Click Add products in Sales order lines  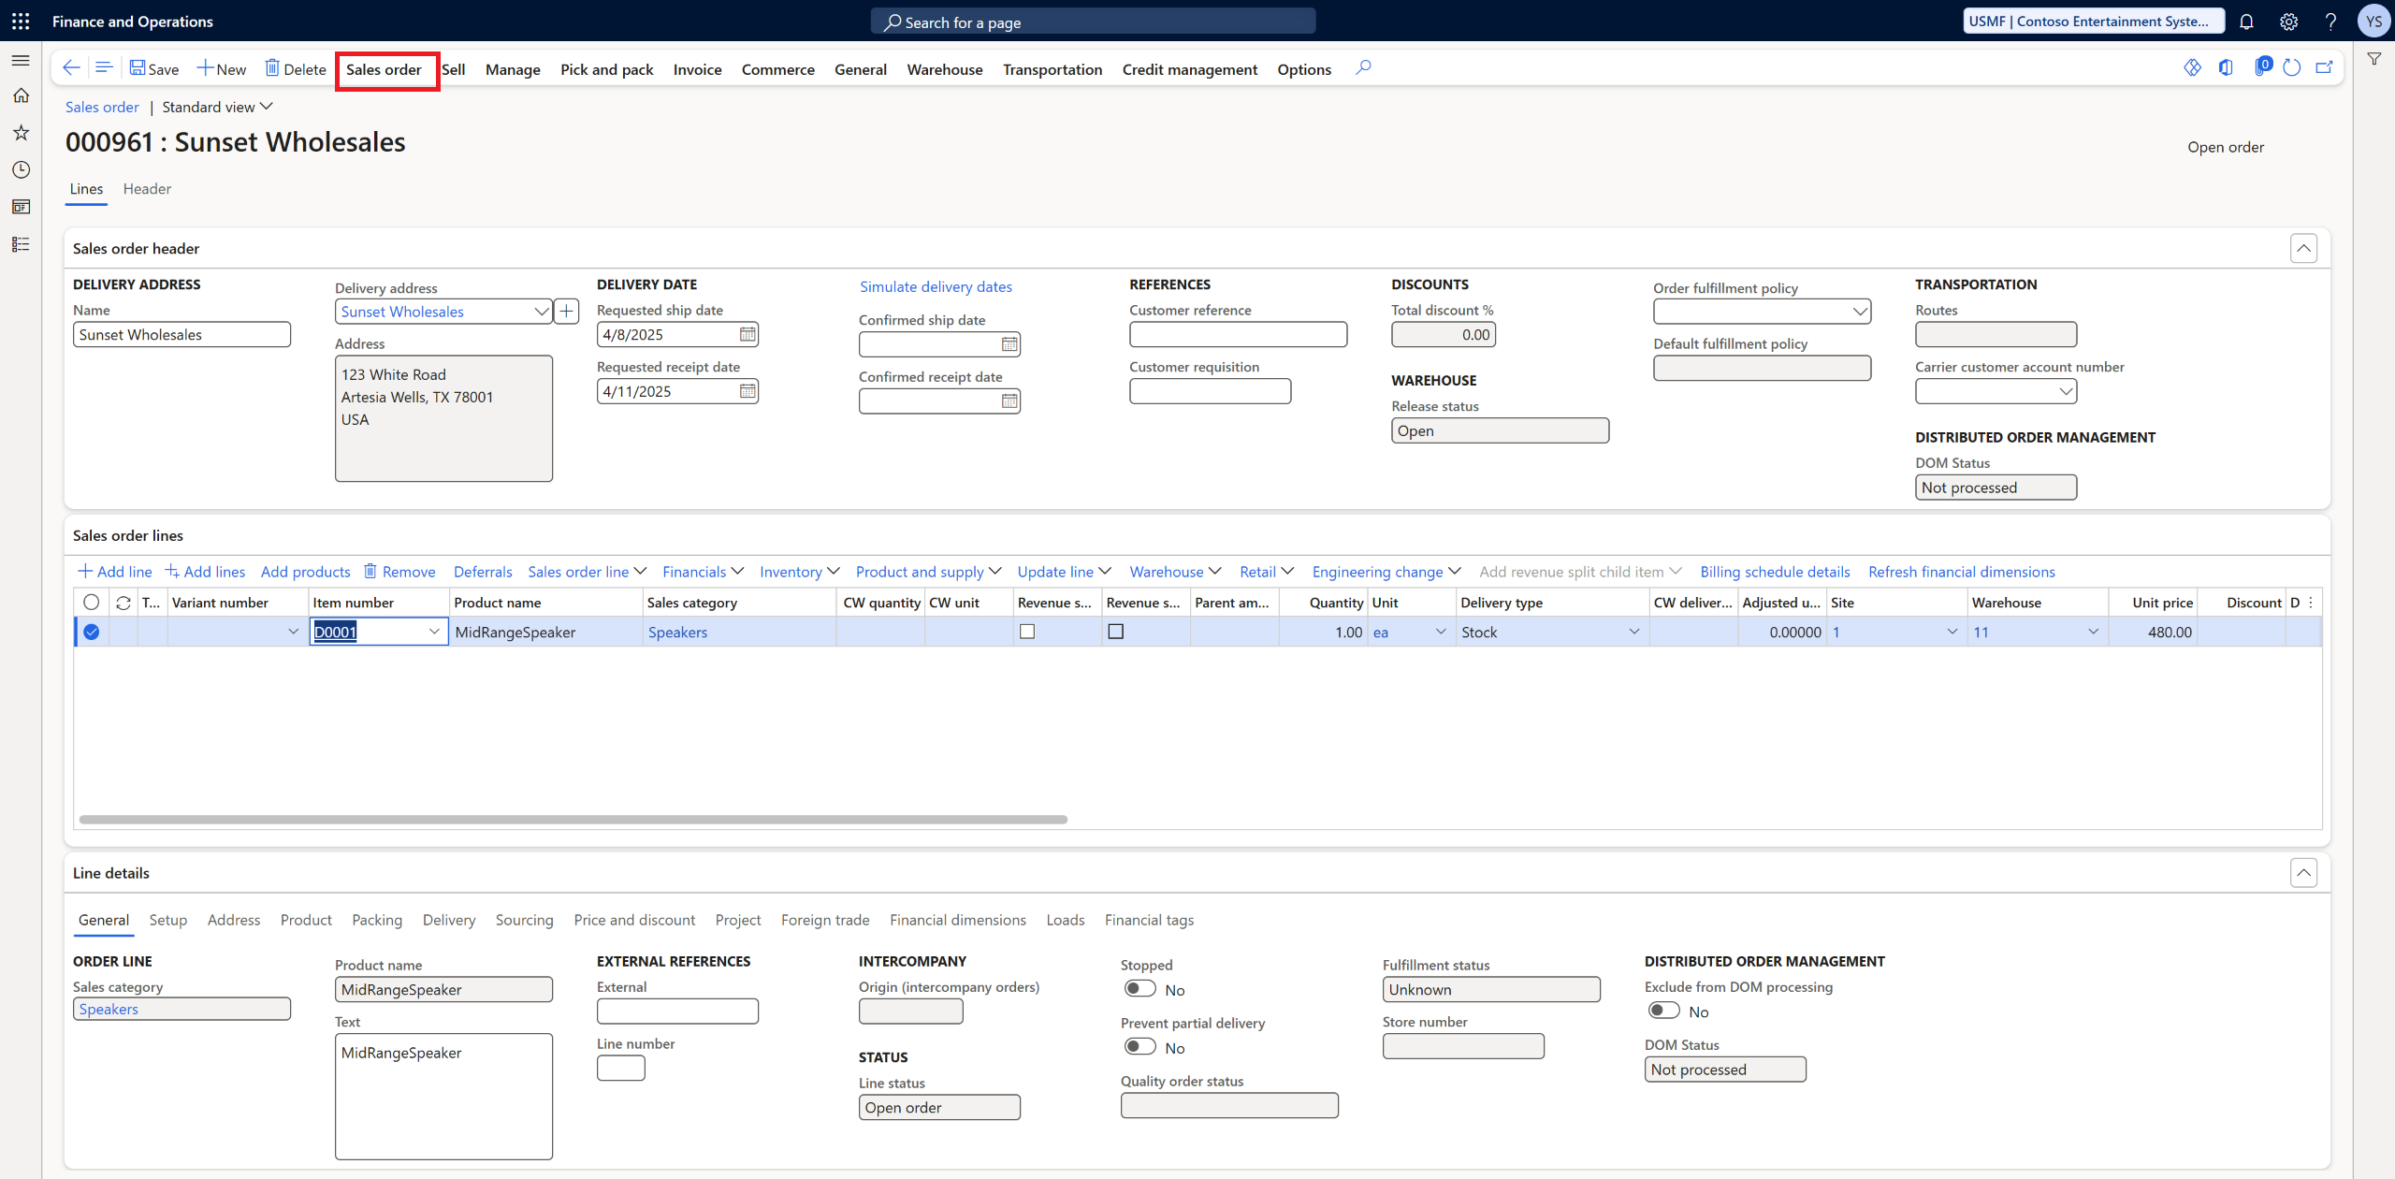pyautogui.click(x=305, y=571)
